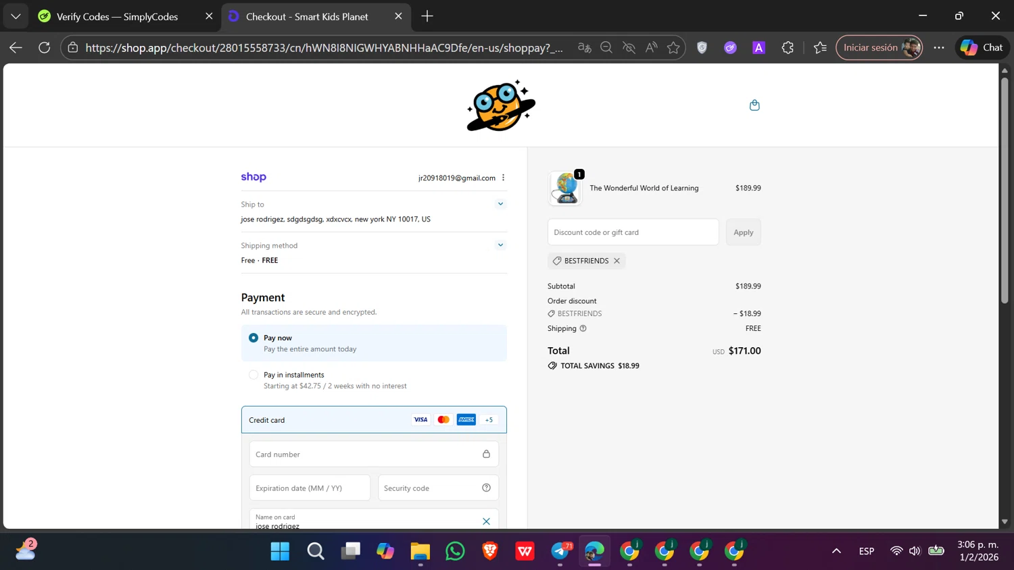
Task: Open browser settings and more menu
Action: coord(939,47)
